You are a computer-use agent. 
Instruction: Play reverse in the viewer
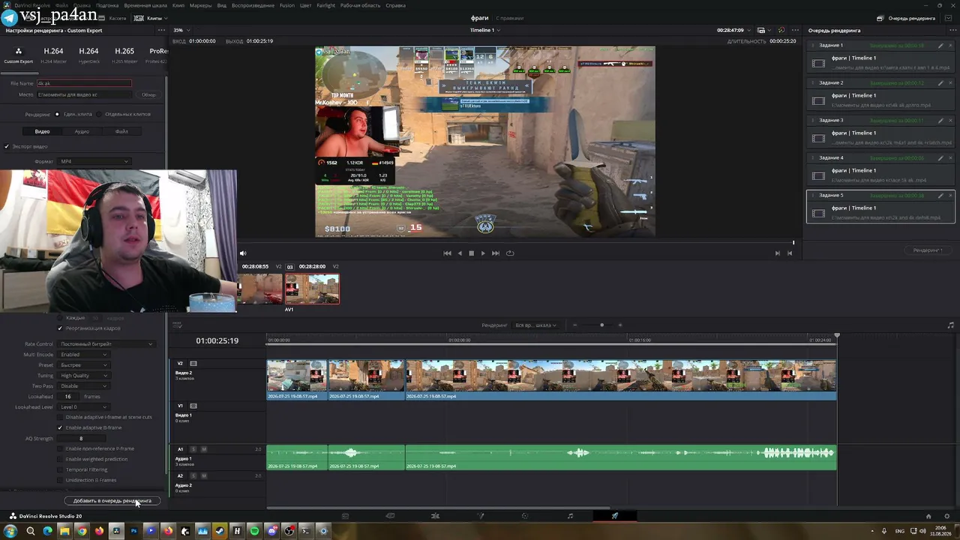[460, 253]
